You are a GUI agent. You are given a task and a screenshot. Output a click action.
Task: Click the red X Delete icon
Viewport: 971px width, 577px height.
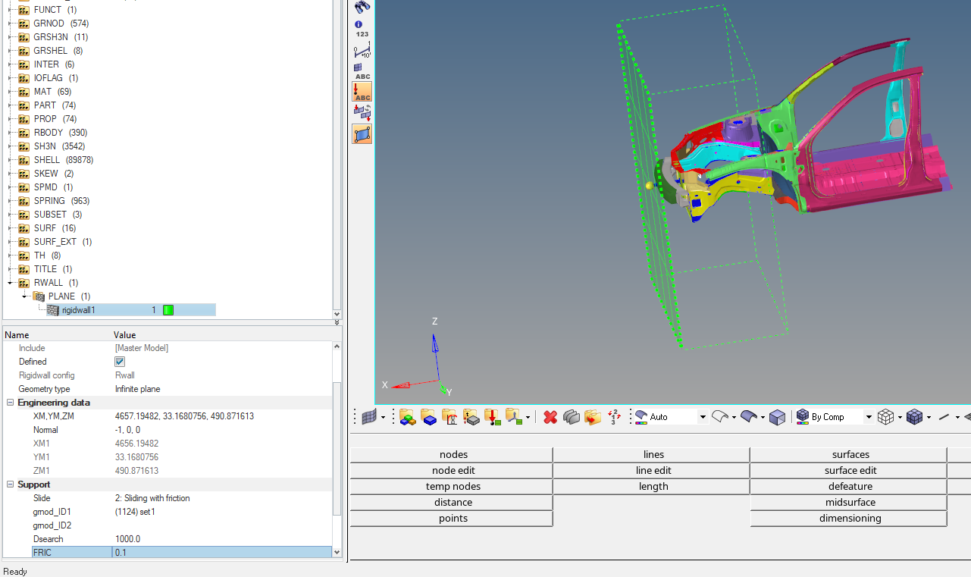pyautogui.click(x=550, y=417)
